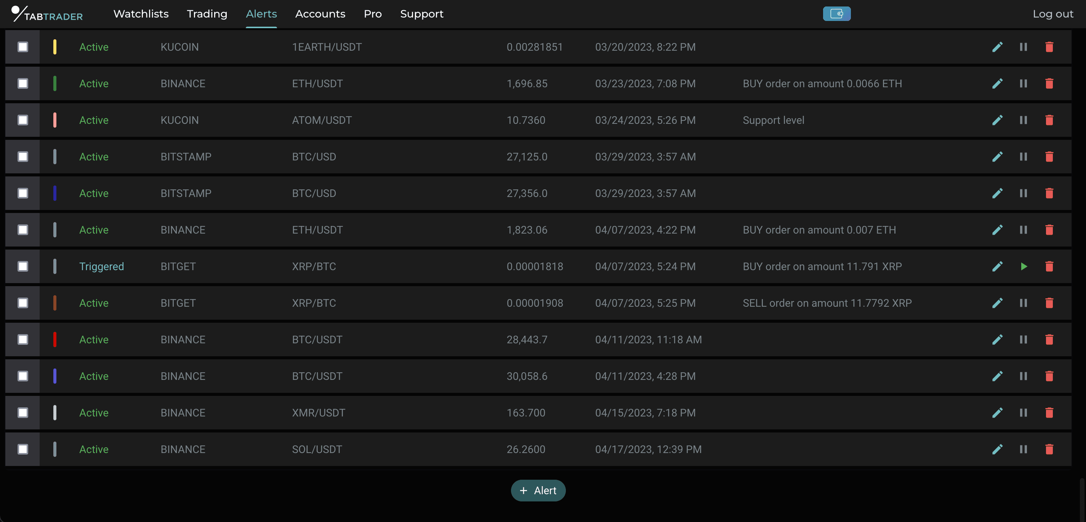Pause the ETH/USDT 1,696.85 alert
1086x522 pixels.
[x=1023, y=83]
